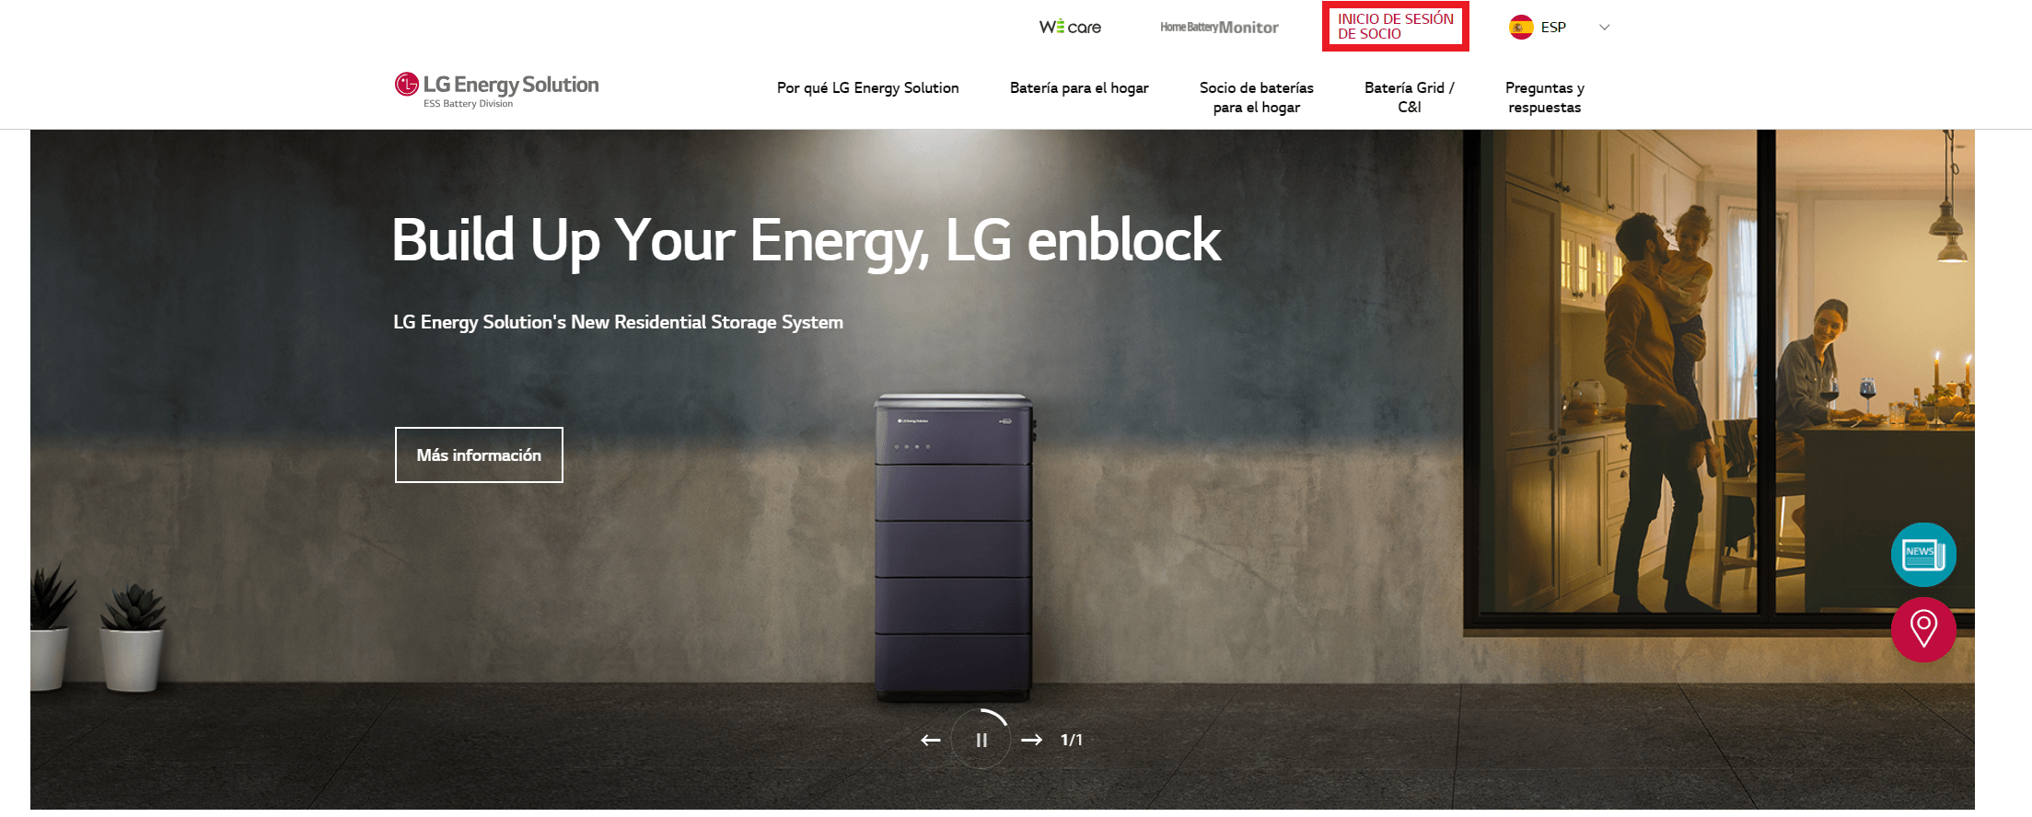Click the Spain flag icon
This screenshot has width=2032, height=817.
click(1521, 27)
